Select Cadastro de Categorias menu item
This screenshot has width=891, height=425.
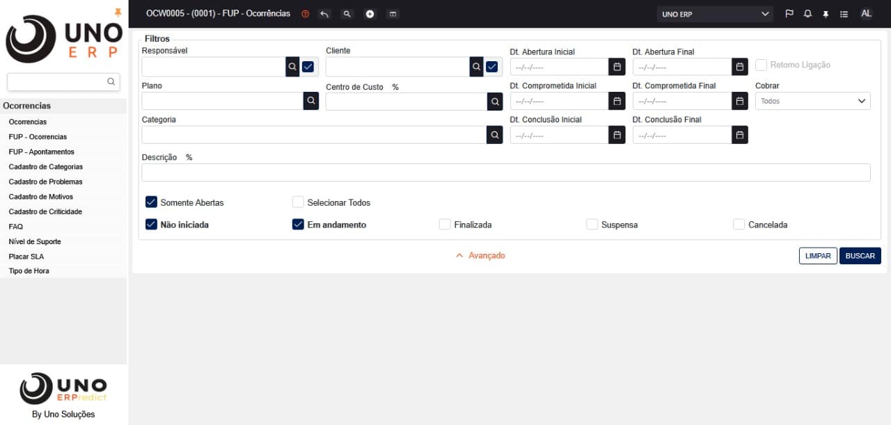[45, 167]
